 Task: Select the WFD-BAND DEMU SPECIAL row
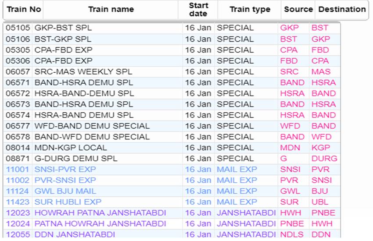(92, 126)
